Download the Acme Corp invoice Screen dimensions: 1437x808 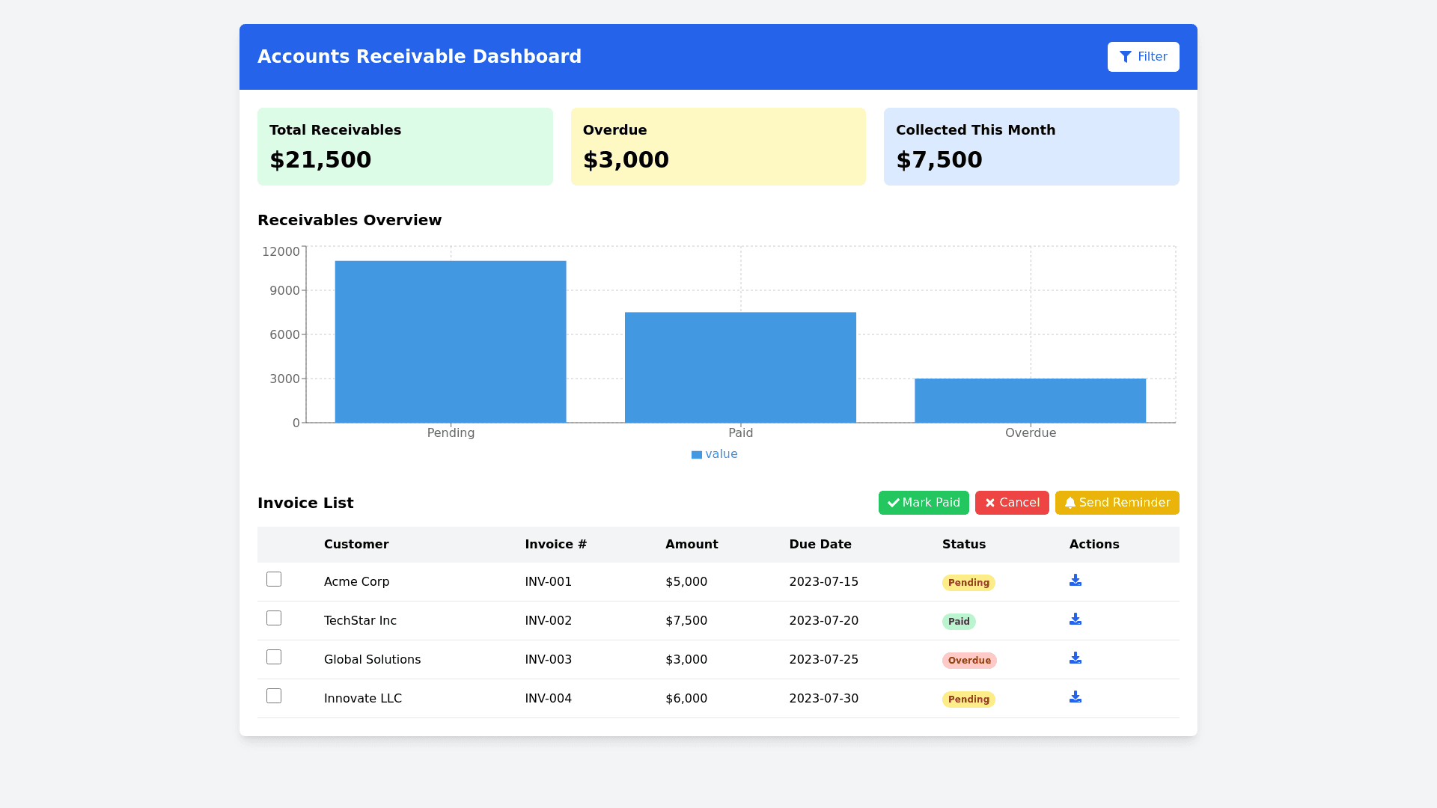1076,581
